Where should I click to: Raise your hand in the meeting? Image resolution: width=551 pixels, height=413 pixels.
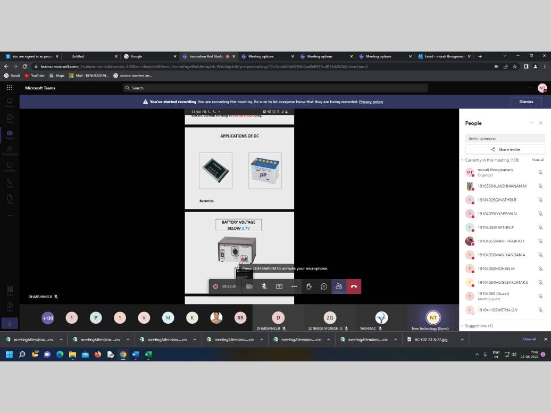pyautogui.click(x=309, y=286)
